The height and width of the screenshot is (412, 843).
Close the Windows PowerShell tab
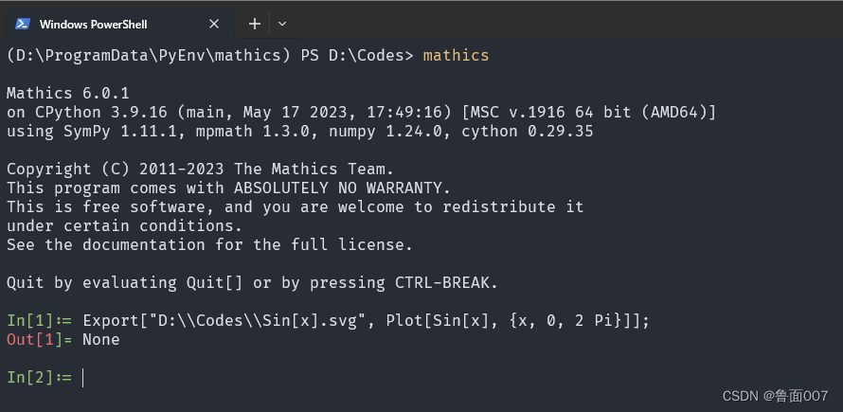coord(214,25)
